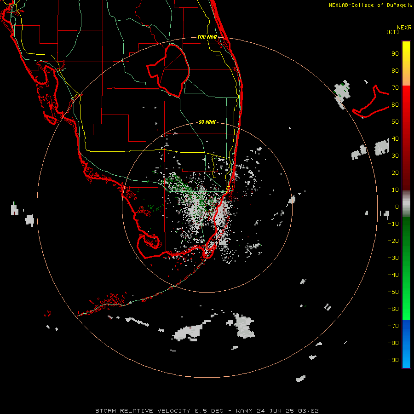Click the positive 10 legend value
The image size is (414, 414).
395,190
